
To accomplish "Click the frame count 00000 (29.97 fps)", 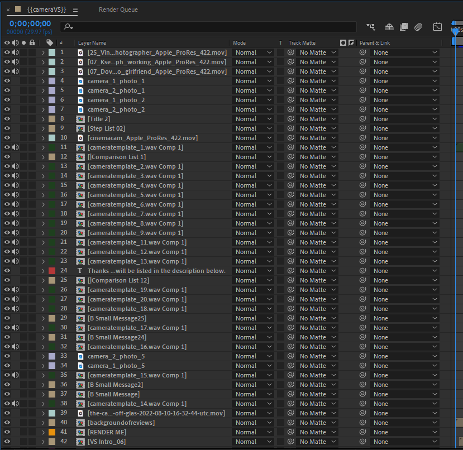I will coord(29,32).
